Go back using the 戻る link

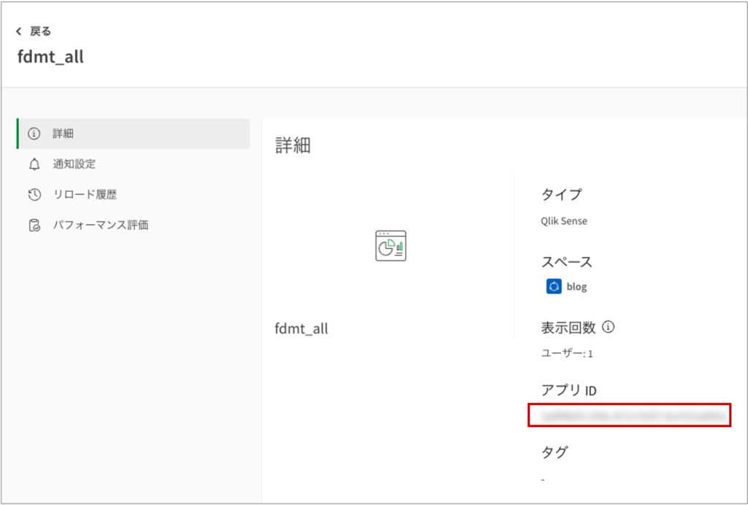click(40, 31)
